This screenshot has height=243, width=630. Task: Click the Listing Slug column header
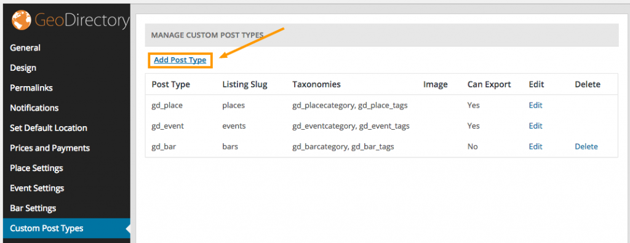pyautogui.click(x=245, y=85)
